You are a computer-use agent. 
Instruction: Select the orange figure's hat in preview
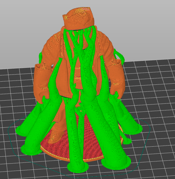pyautogui.click(x=78, y=19)
